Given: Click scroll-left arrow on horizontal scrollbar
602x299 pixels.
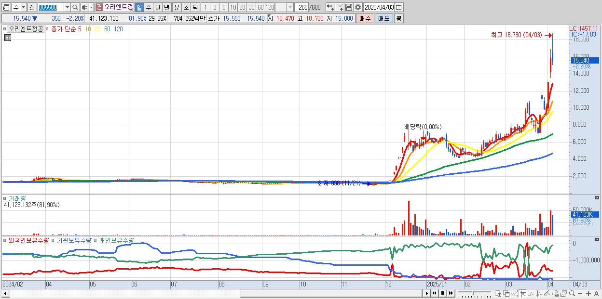Looking at the screenshot, I should tap(5, 293).
